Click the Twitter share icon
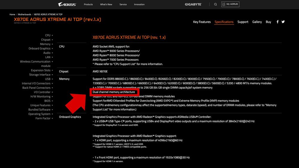 click(x=283, y=22)
